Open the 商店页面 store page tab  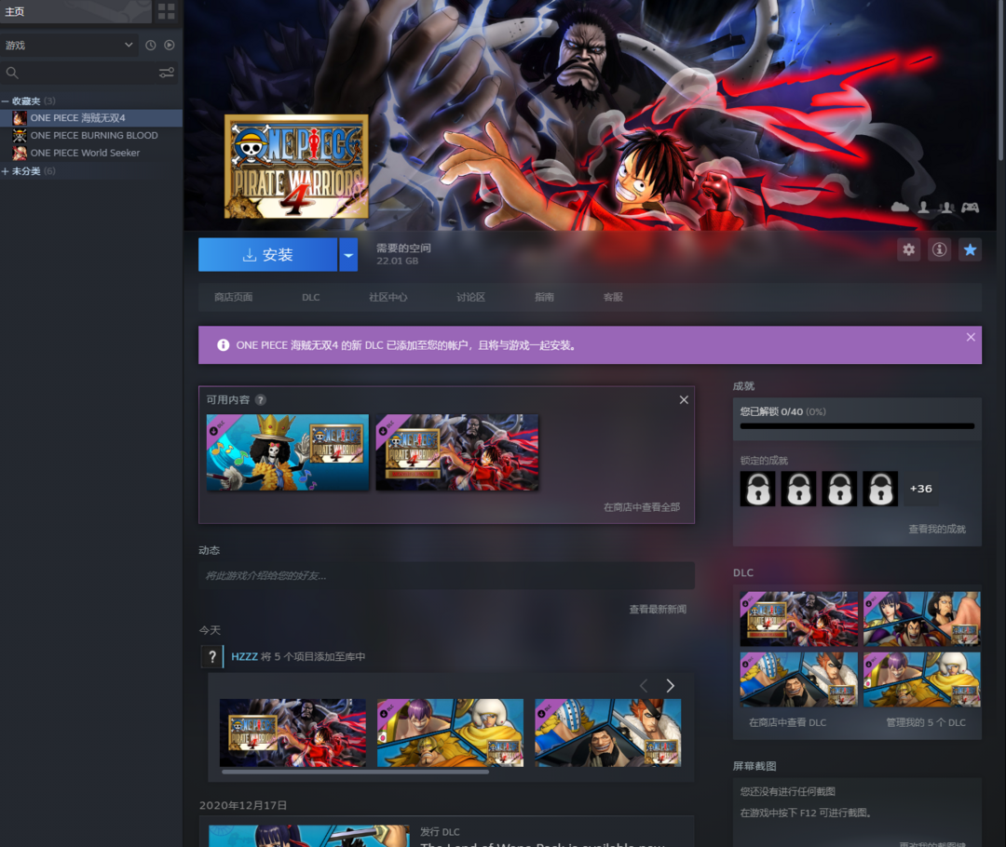tap(233, 297)
